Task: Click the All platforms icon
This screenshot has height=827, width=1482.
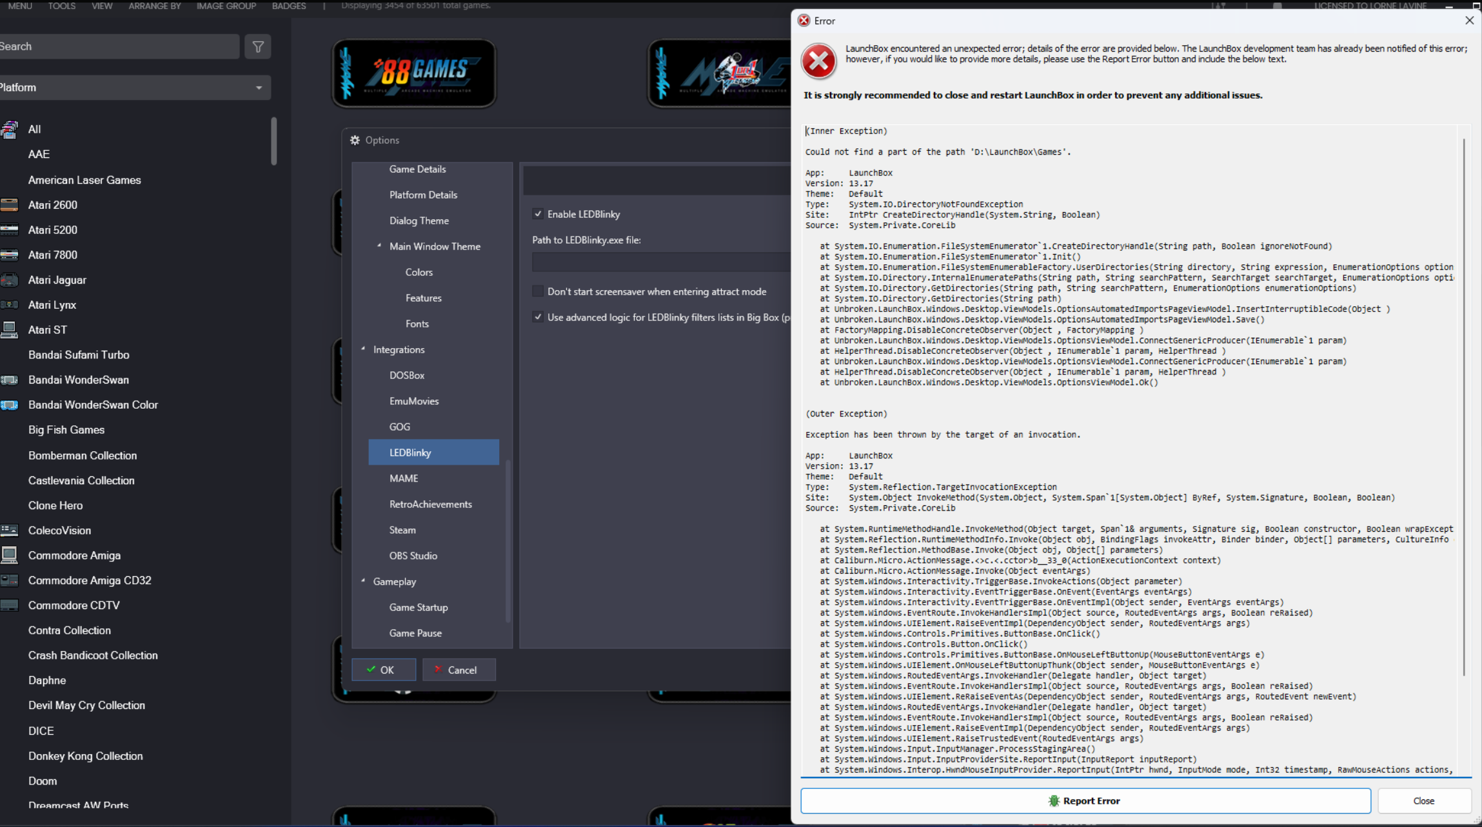Action: click(9, 129)
